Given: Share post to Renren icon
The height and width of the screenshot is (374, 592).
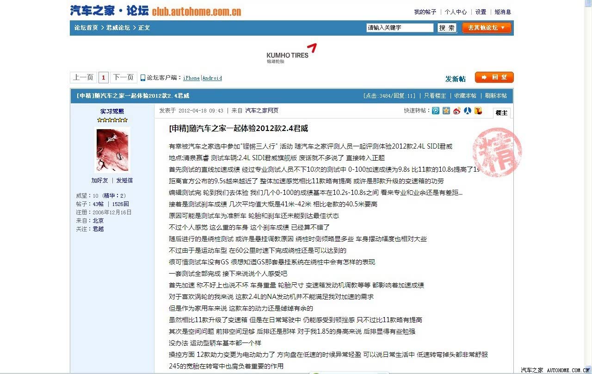Looking at the screenshot, I should 468,111.
